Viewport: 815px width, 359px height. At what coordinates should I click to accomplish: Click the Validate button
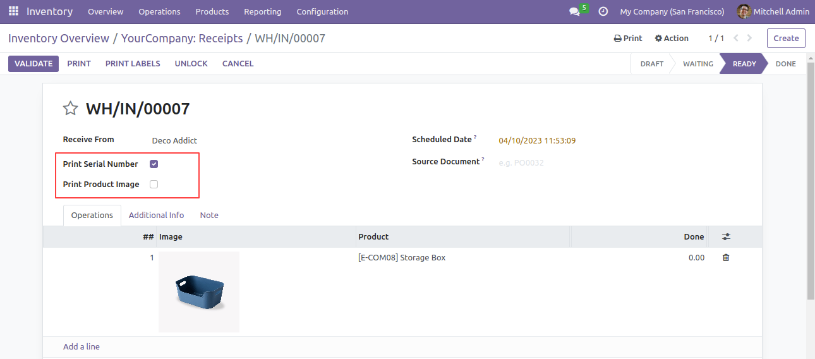[33, 63]
